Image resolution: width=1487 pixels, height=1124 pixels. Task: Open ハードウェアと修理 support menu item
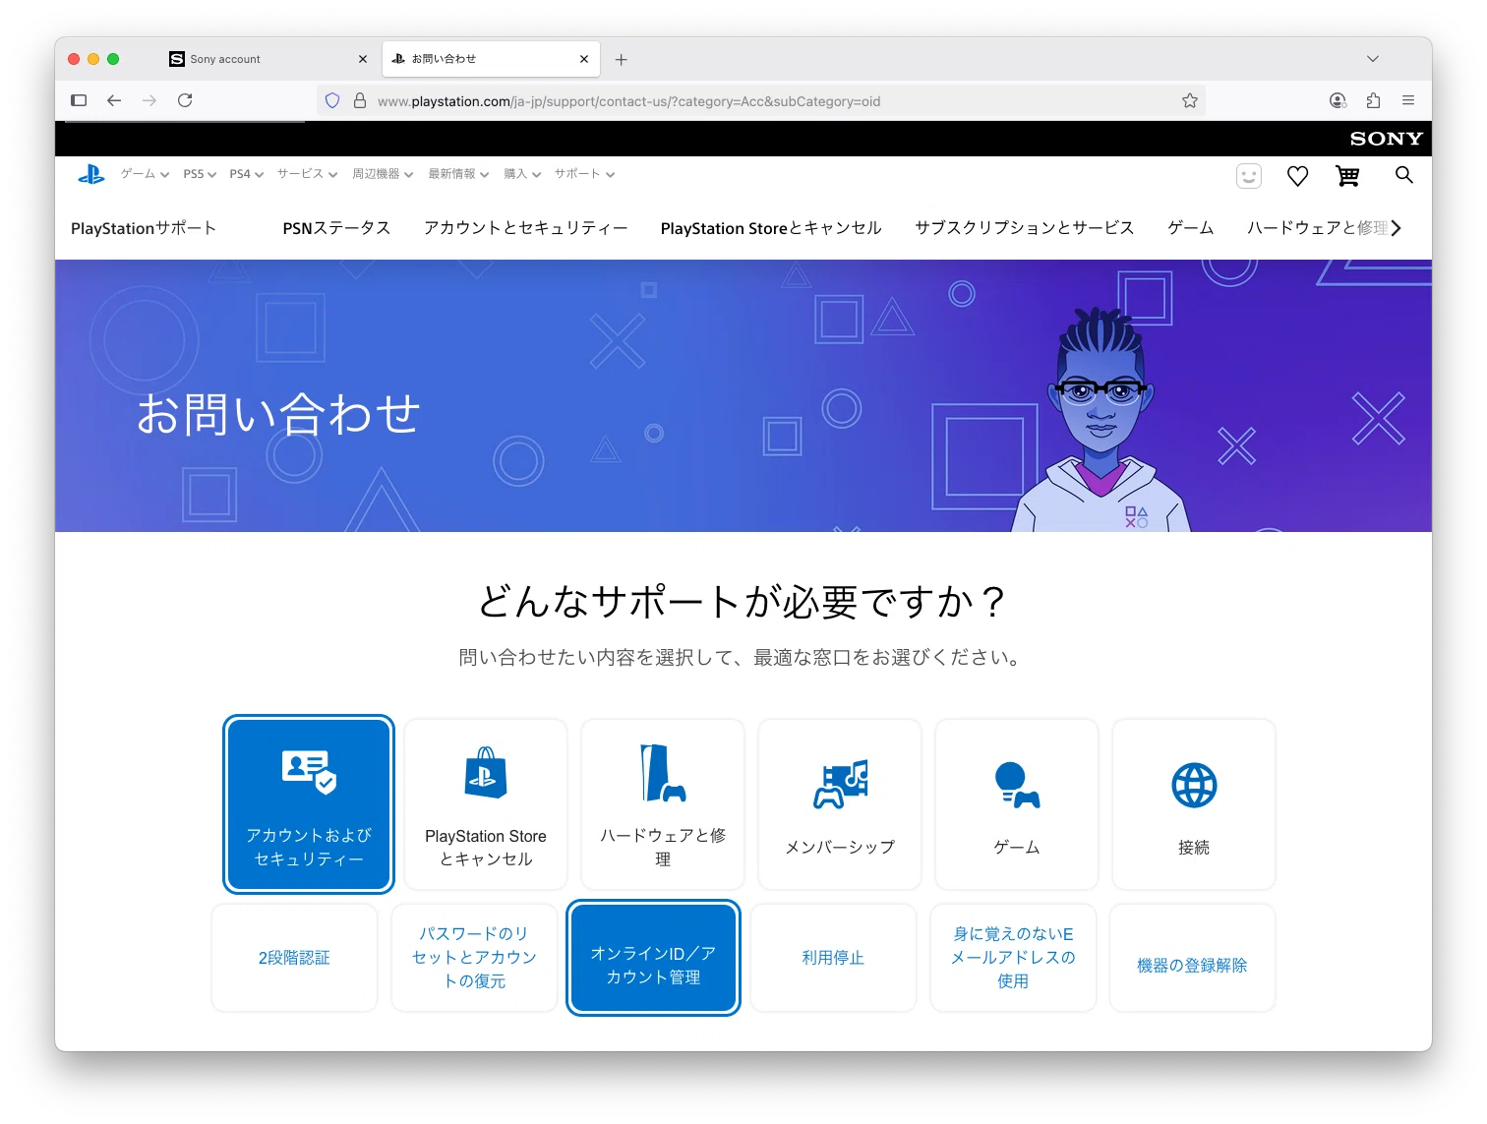coord(1318,228)
